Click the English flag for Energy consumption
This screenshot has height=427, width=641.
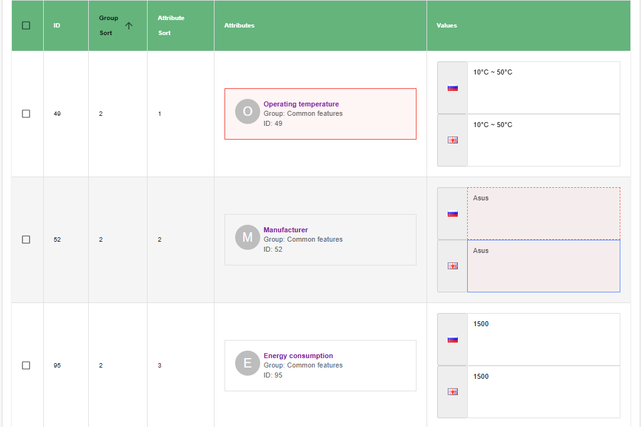(x=453, y=392)
